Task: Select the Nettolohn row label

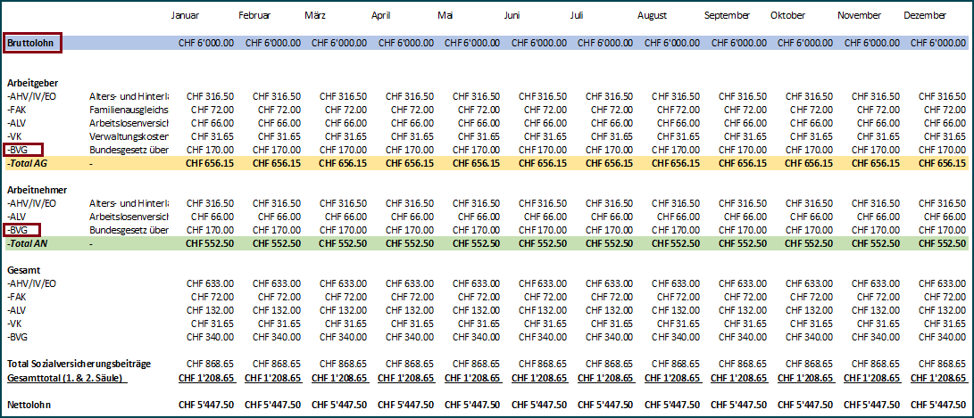Action: [29, 405]
